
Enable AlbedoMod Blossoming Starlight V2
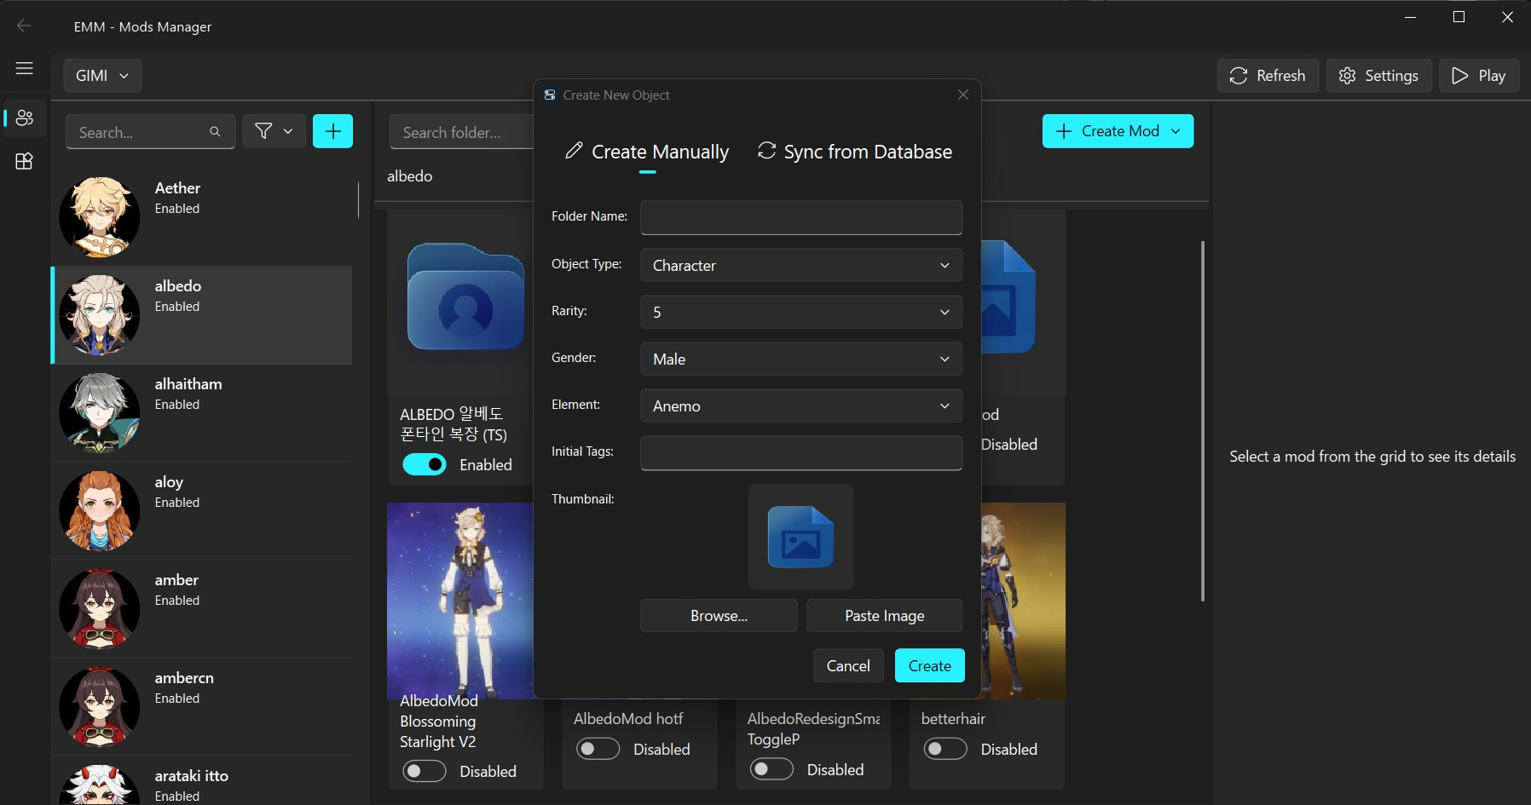tap(424, 770)
